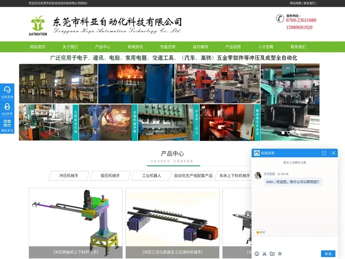The image size is (345, 259).
Task: Select the 工业机器人 product category tab
Action: point(151,176)
